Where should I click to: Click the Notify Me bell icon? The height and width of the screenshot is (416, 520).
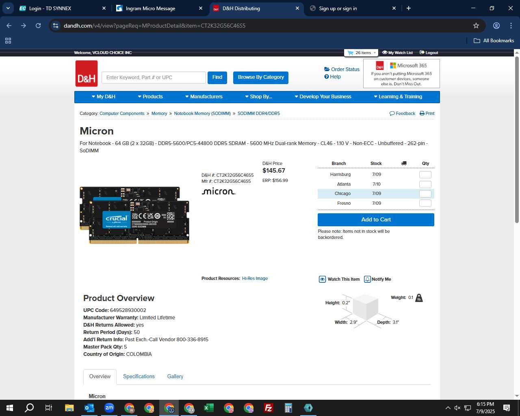[367, 279]
